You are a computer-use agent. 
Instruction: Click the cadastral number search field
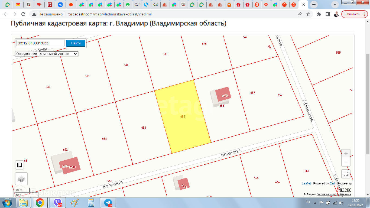pos(41,43)
